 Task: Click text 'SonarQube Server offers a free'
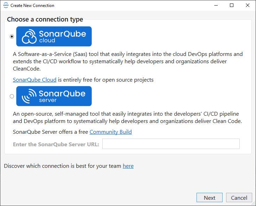[x=50, y=132]
